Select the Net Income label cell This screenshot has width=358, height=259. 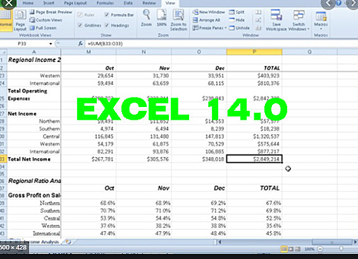(x=34, y=113)
